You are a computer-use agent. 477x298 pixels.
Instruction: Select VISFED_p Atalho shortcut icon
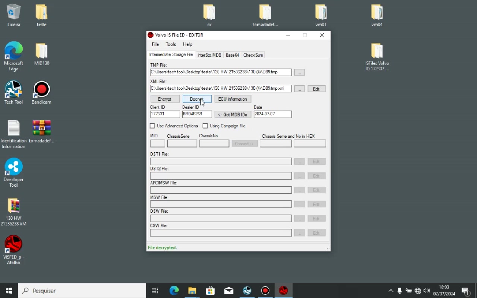click(x=14, y=250)
